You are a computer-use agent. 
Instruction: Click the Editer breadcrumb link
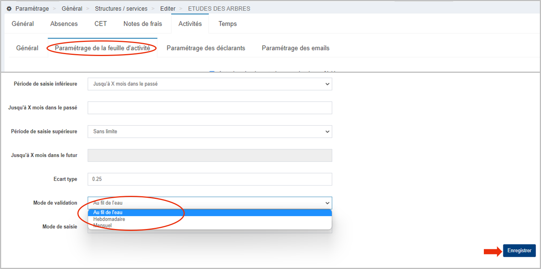(168, 8)
